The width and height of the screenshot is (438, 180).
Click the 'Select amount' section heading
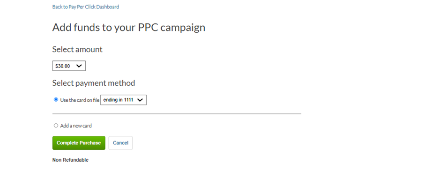(x=77, y=50)
